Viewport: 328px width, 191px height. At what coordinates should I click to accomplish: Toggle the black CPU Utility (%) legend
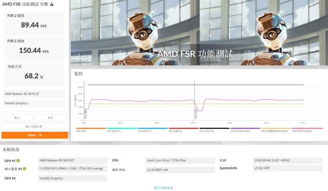click(214, 130)
